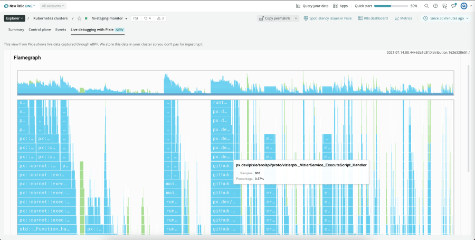Viewport: 475px width, 240px height.
Task: Click the help question mark icon
Action: 435,6
